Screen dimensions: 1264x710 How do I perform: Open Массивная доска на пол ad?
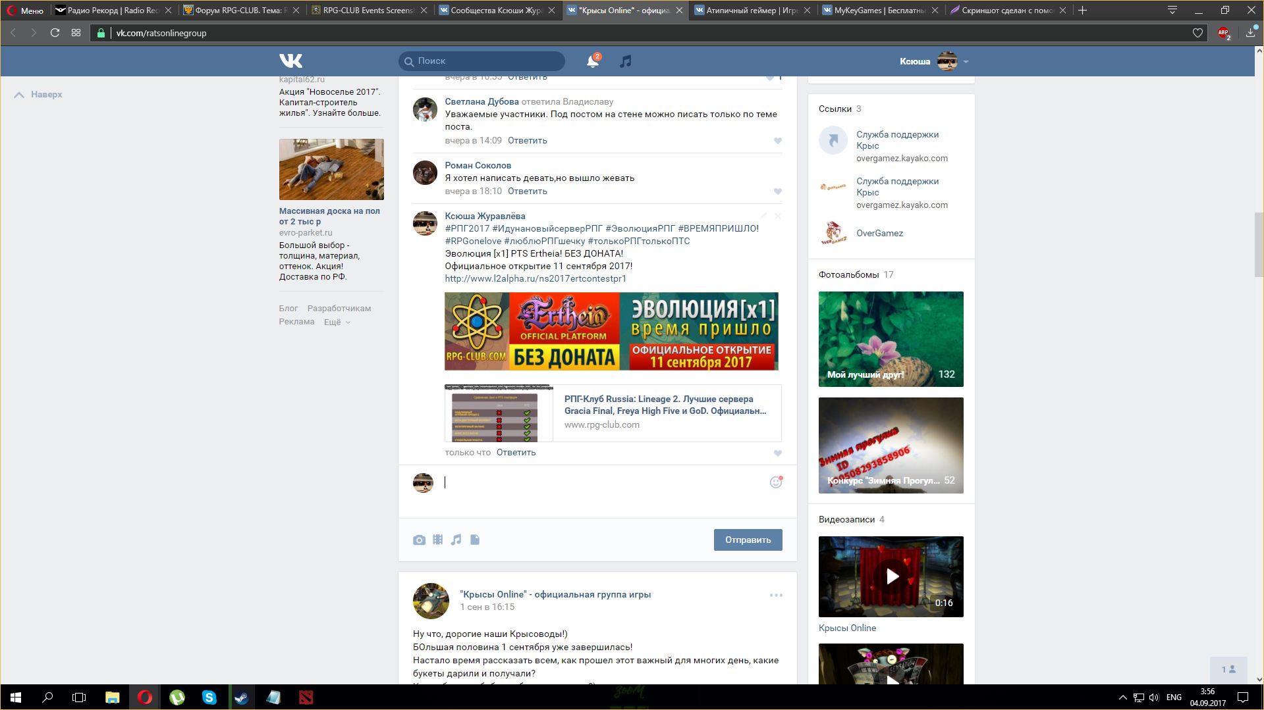tap(329, 216)
